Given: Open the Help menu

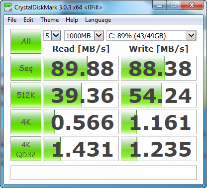Looking at the screenshot, I should (72, 20).
